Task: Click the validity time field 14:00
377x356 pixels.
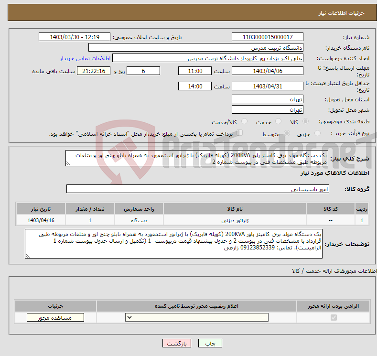Action: coord(195,86)
